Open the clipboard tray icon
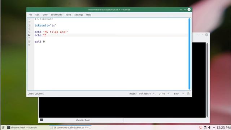Screen dimensions: 231x130 click(x=205, y=127)
